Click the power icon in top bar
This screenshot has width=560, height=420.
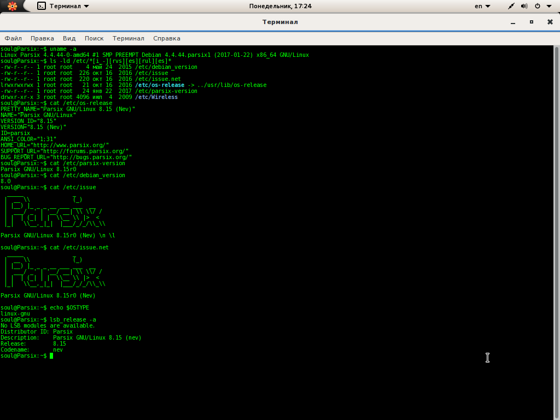click(x=538, y=6)
